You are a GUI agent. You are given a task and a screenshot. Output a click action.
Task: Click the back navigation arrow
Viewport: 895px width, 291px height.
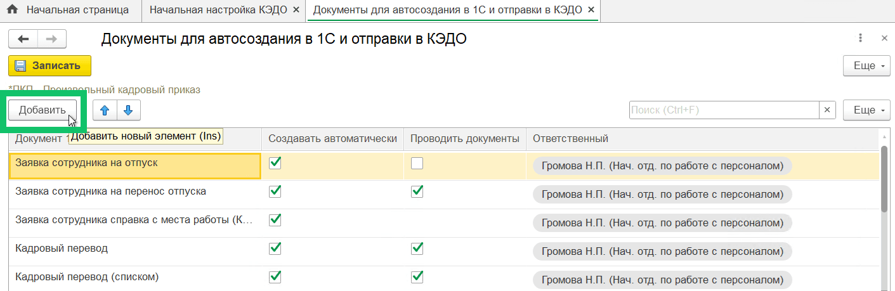tap(23, 39)
